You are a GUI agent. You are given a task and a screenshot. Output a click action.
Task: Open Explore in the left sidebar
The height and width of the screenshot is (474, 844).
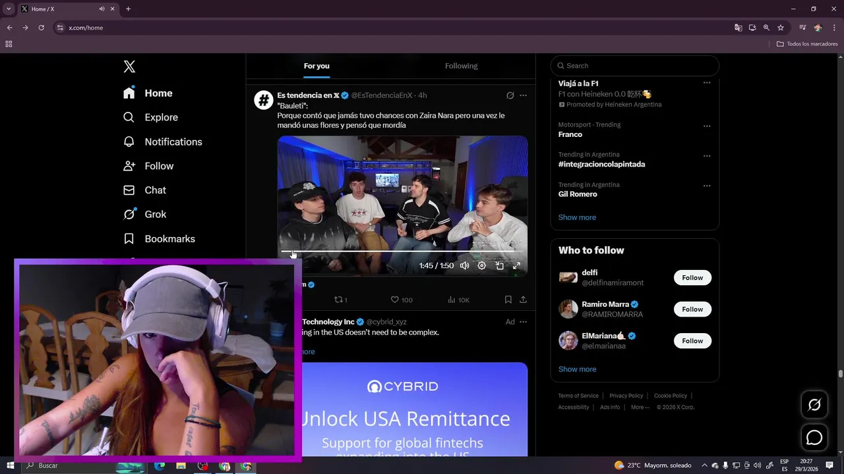[151, 117]
